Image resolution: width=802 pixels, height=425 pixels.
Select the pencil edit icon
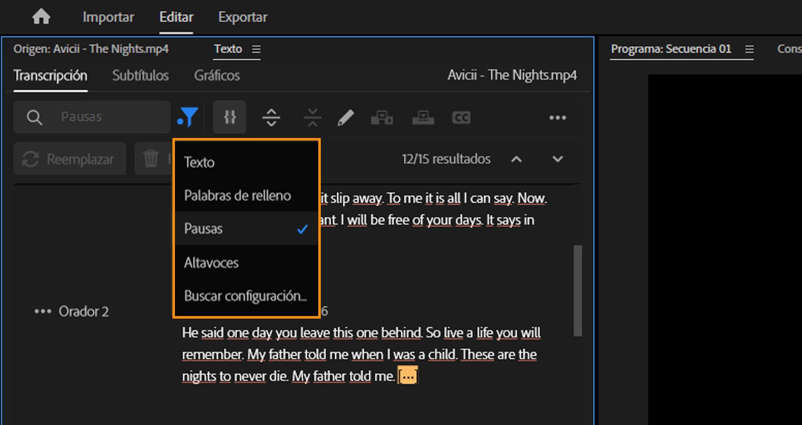346,117
